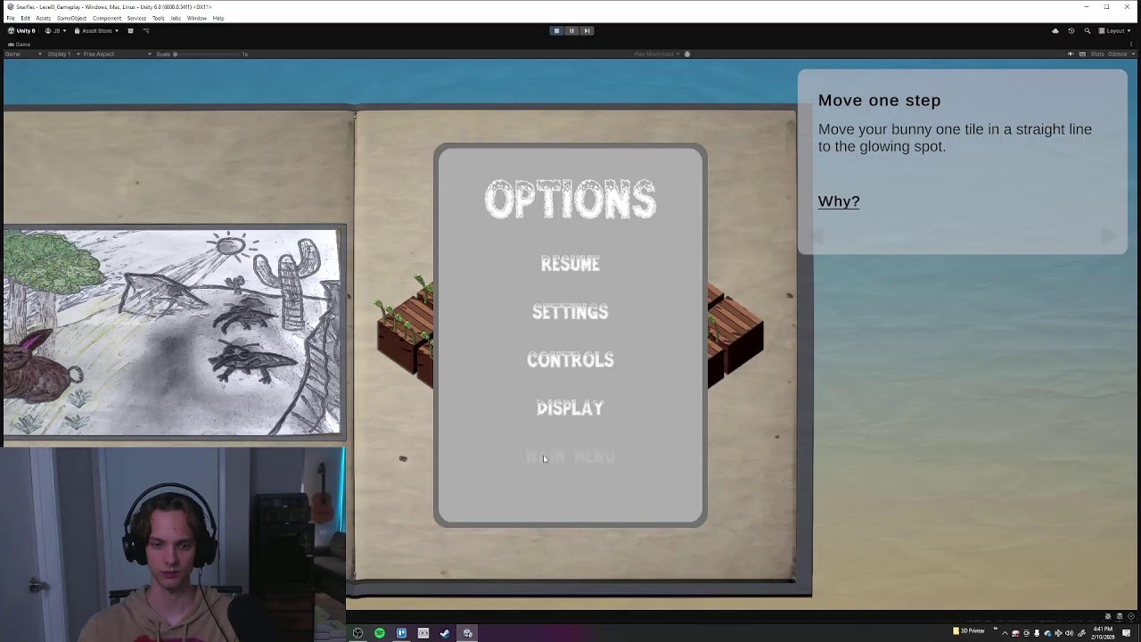The width and height of the screenshot is (1141, 642).
Task: Open Unity cloud services icon
Action: 1055,30
